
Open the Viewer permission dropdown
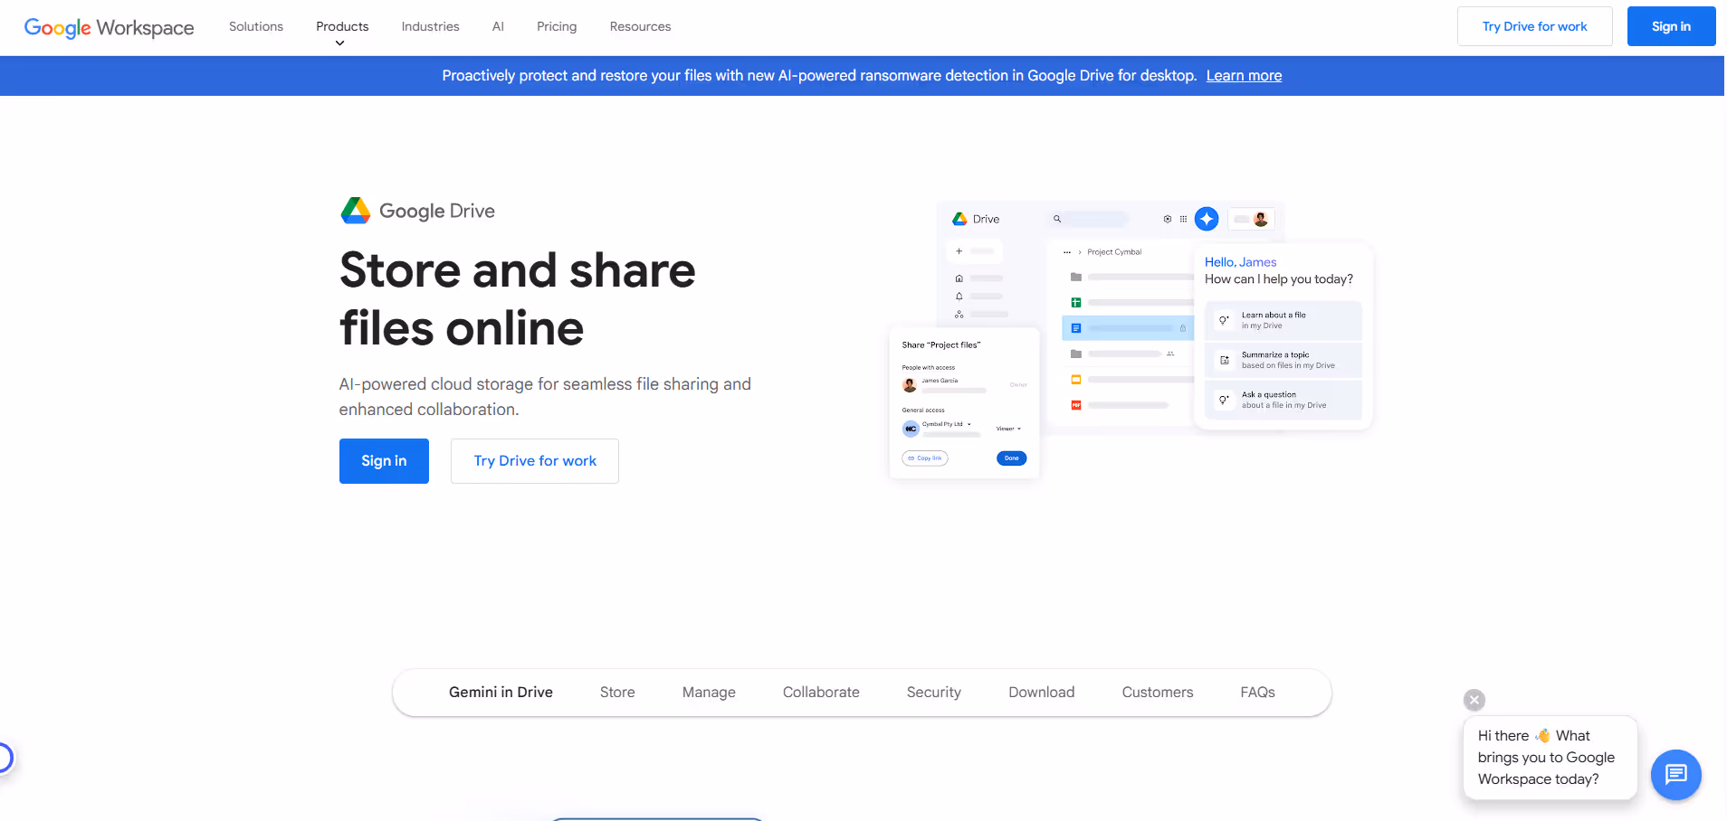(x=1008, y=429)
